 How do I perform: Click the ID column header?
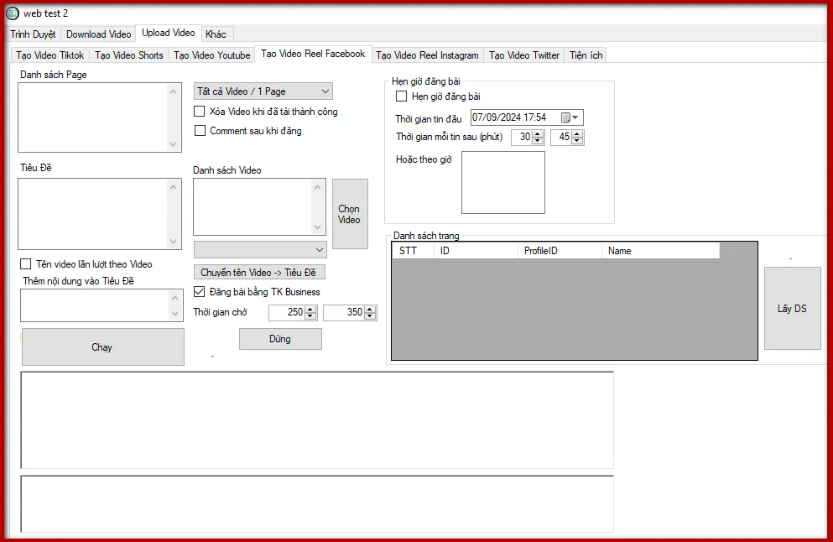pyautogui.click(x=476, y=251)
